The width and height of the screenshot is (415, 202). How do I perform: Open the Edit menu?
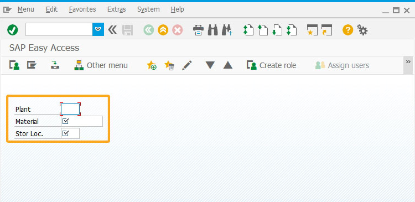[51, 9]
